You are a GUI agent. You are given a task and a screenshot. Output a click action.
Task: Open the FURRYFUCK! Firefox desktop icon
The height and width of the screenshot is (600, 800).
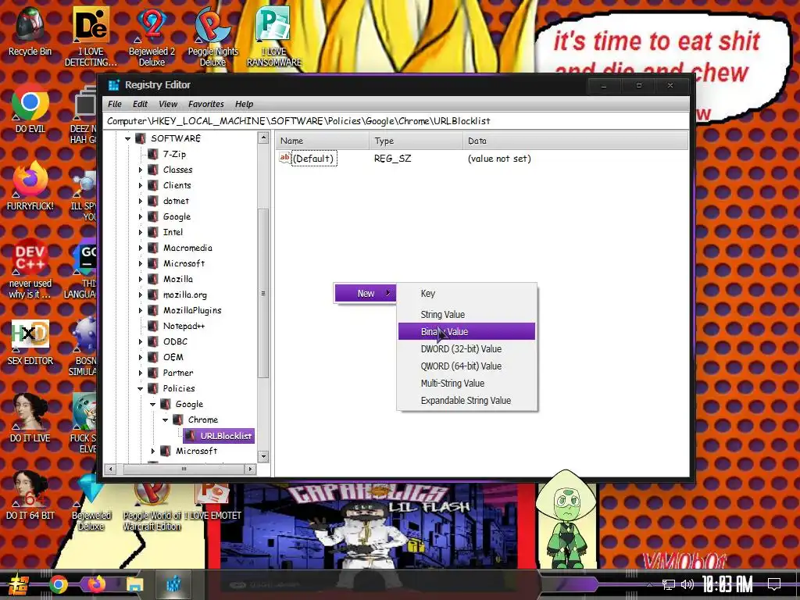(x=30, y=186)
